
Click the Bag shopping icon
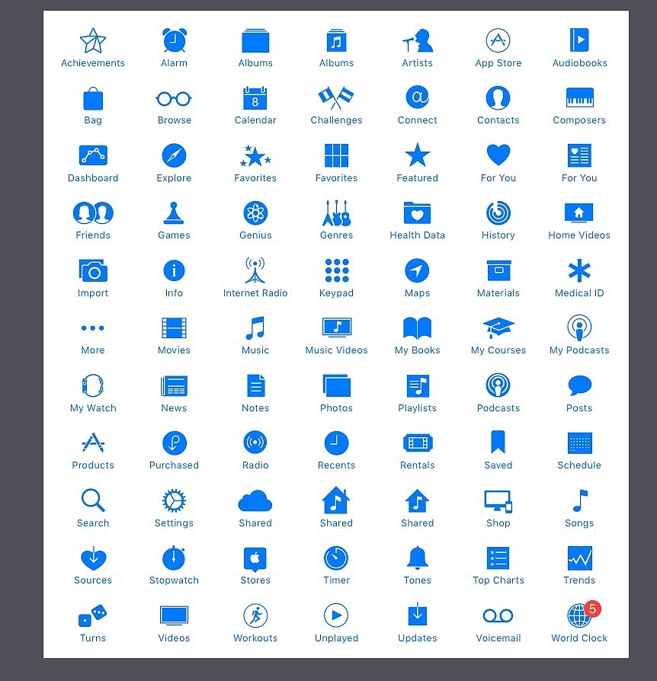pos(93,98)
